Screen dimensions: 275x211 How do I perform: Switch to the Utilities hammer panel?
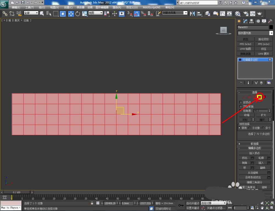pyautogui.click(x=270, y=21)
